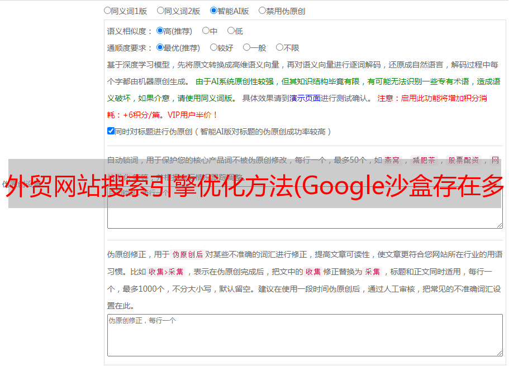Select 禁用伪原创 radio option

coord(262,11)
